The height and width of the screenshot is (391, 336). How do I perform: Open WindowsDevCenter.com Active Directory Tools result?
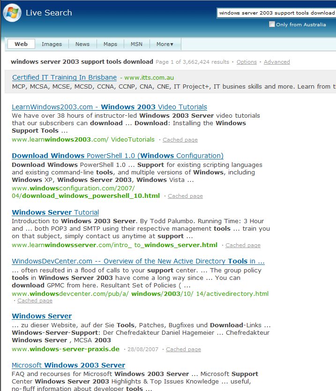point(138,261)
